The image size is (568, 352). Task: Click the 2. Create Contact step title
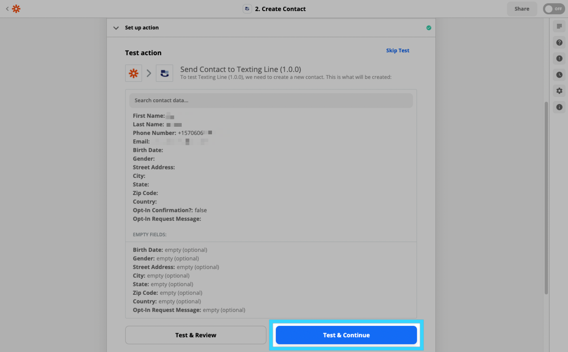tap(280, 9)
